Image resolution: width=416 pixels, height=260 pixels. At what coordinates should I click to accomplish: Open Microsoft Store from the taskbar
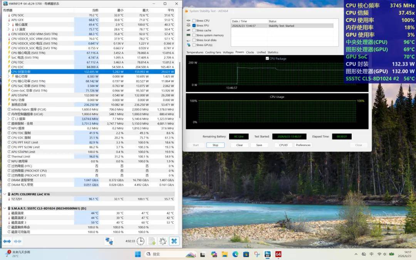(246, 254)
